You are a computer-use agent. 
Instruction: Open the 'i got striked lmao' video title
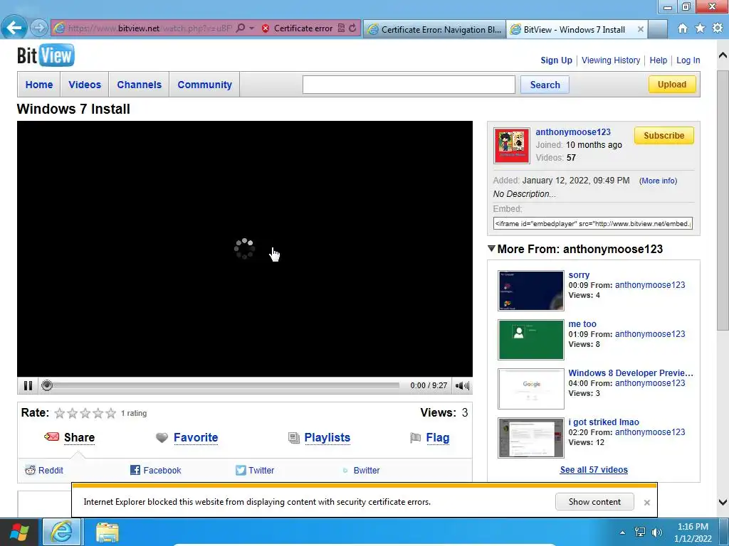[x=604, y=422]
